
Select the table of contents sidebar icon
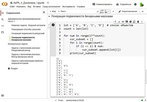pos(3,13)
